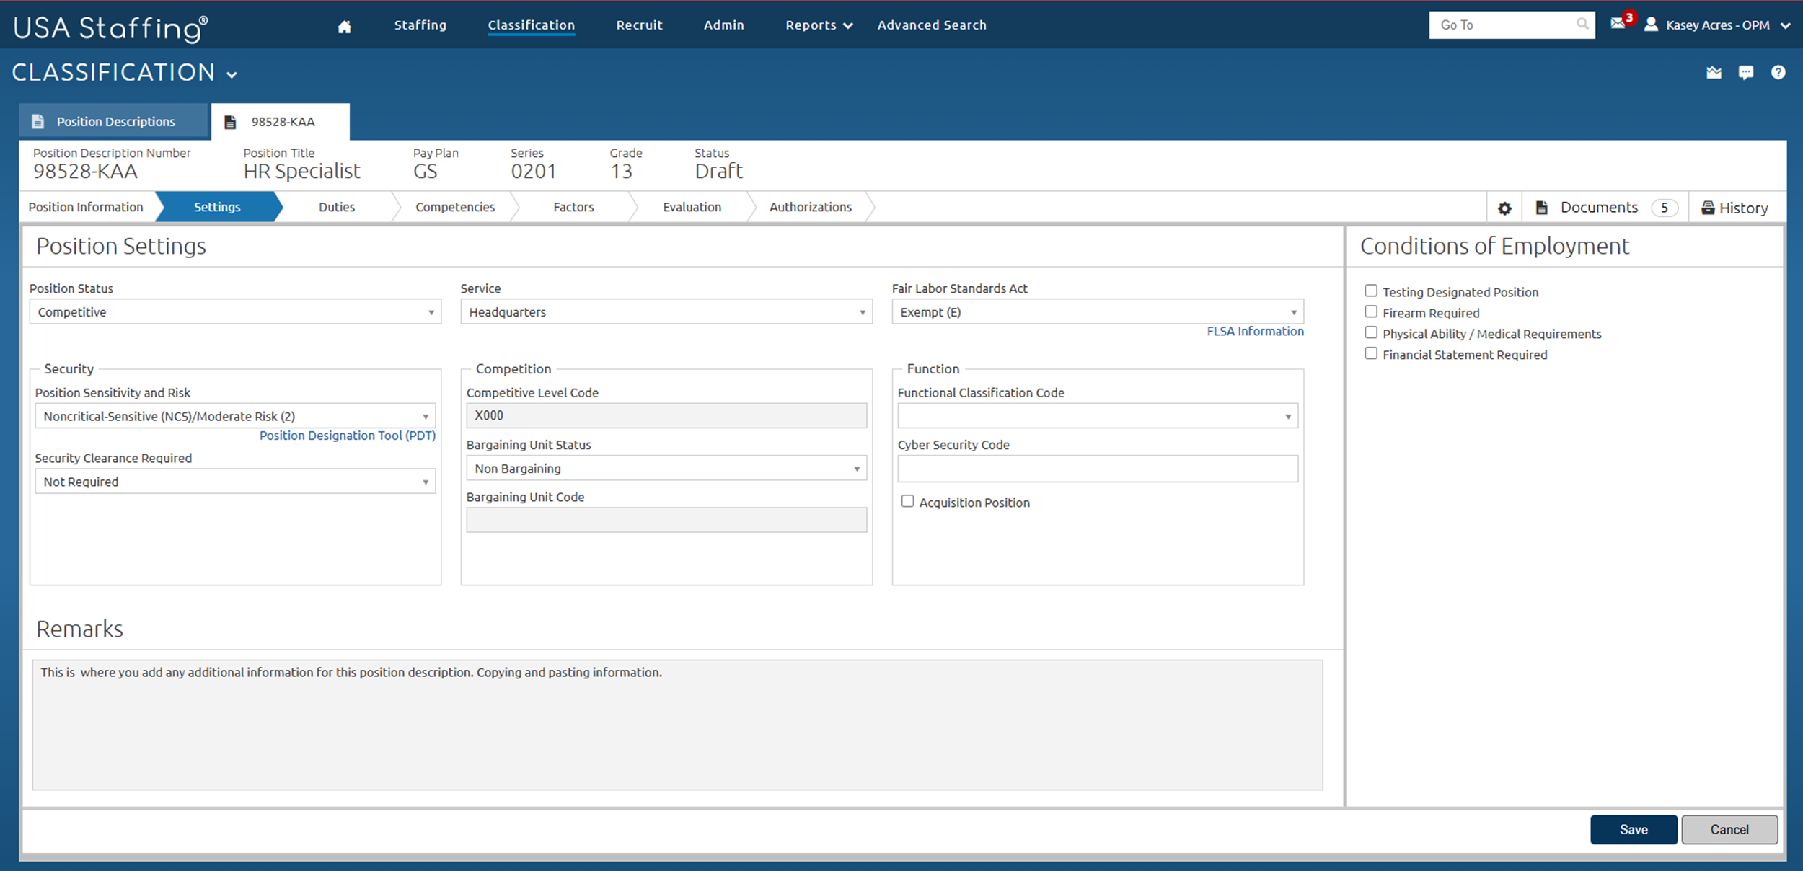The height and width of the screenshot is (871, 1803).
Task: Check the Acquisition Position box
Action: tap(907, 500)
